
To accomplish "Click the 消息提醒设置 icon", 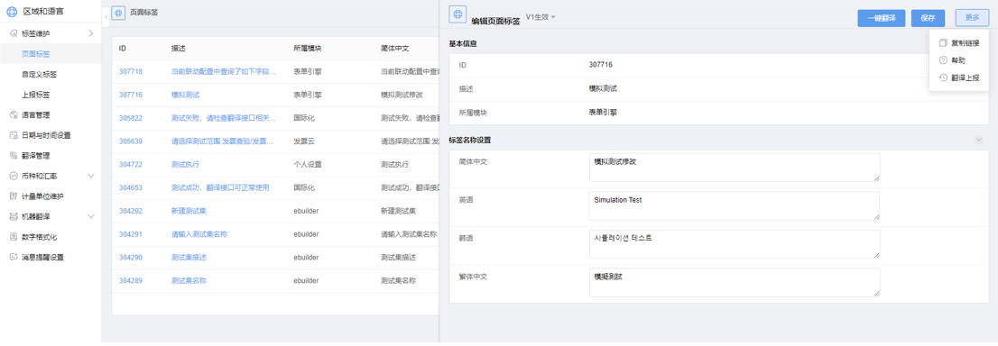I will (14, 257).
